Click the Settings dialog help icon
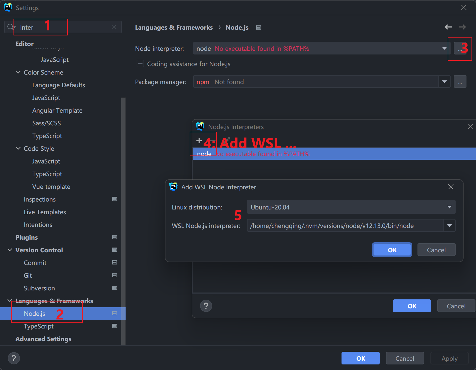This screenshot has width=476, height=370. 14,358
